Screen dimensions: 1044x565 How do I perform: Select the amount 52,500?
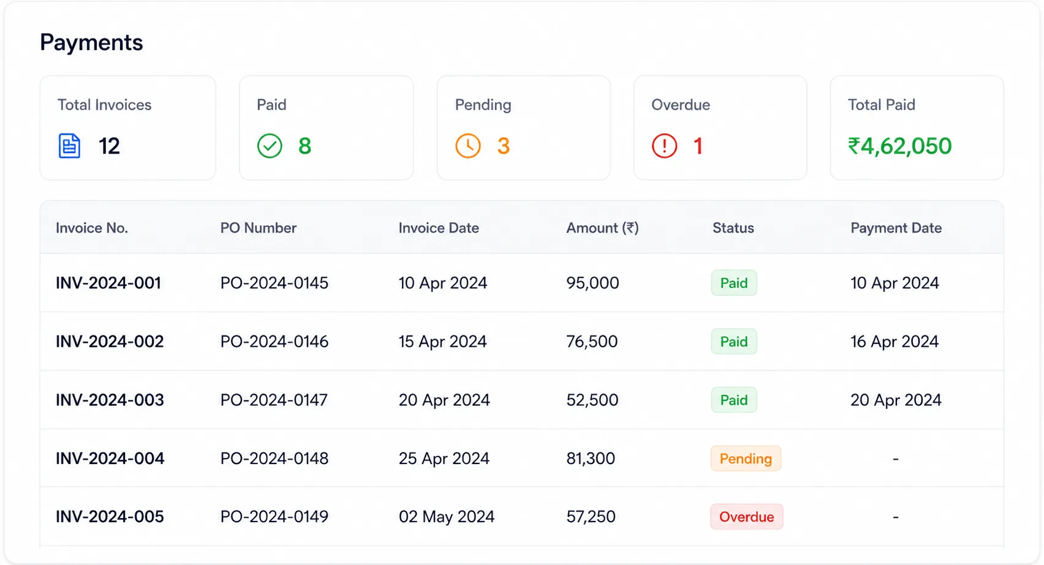tap(592, 400)
